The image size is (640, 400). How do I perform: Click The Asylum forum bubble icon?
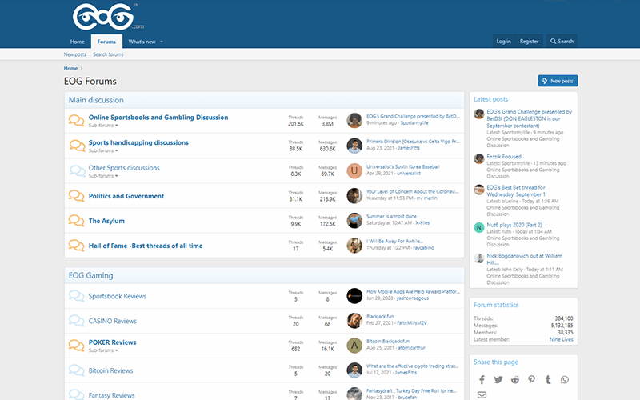pos(76,221)
